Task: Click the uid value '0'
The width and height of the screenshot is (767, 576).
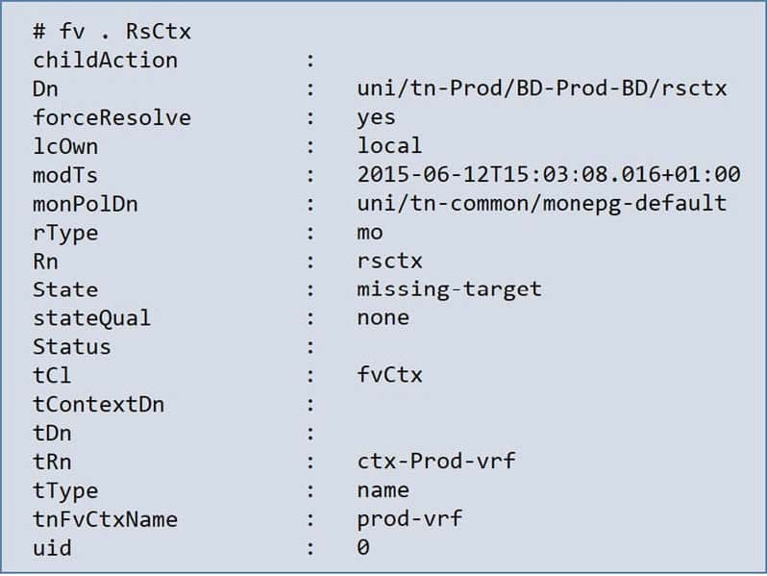Action: point(362,547)
